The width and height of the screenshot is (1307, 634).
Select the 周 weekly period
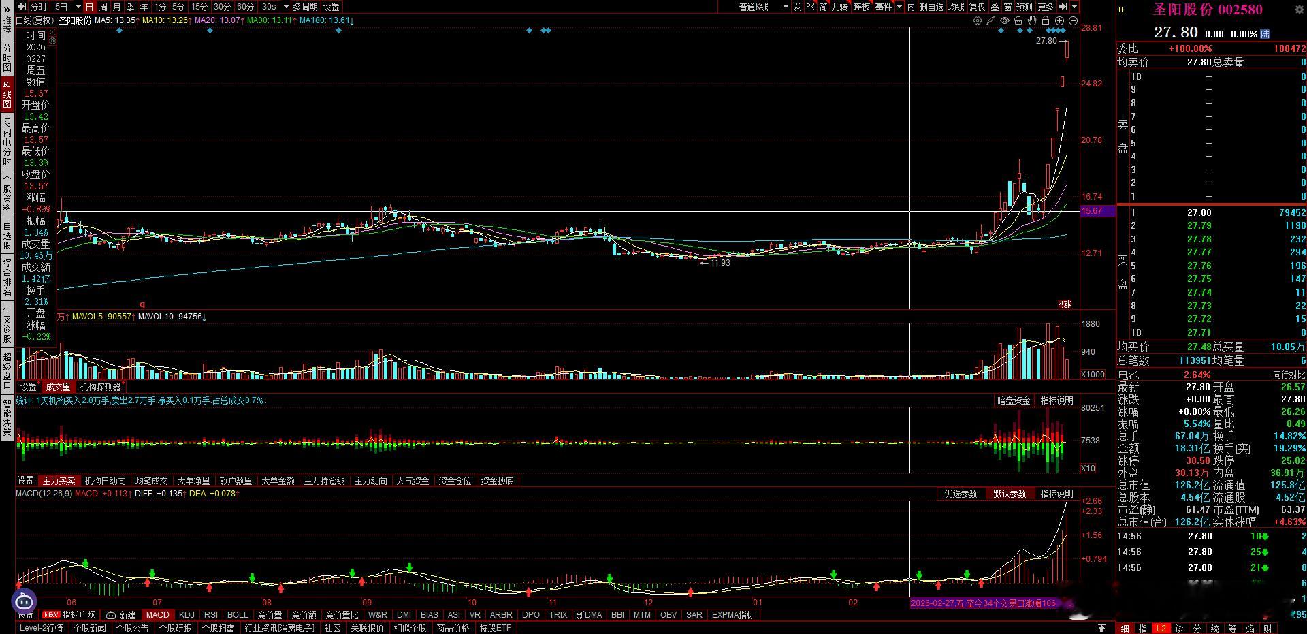[x=103, y=7]
